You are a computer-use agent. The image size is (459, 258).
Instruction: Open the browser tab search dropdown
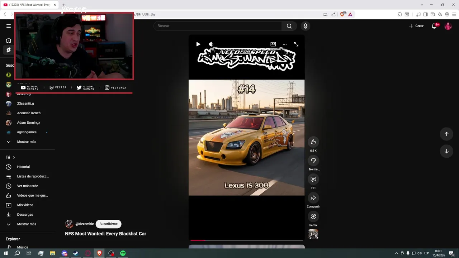[x=421, y=5]
